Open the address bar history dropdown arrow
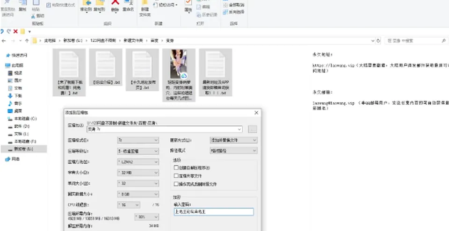449x231 pixels. [373, 41]
